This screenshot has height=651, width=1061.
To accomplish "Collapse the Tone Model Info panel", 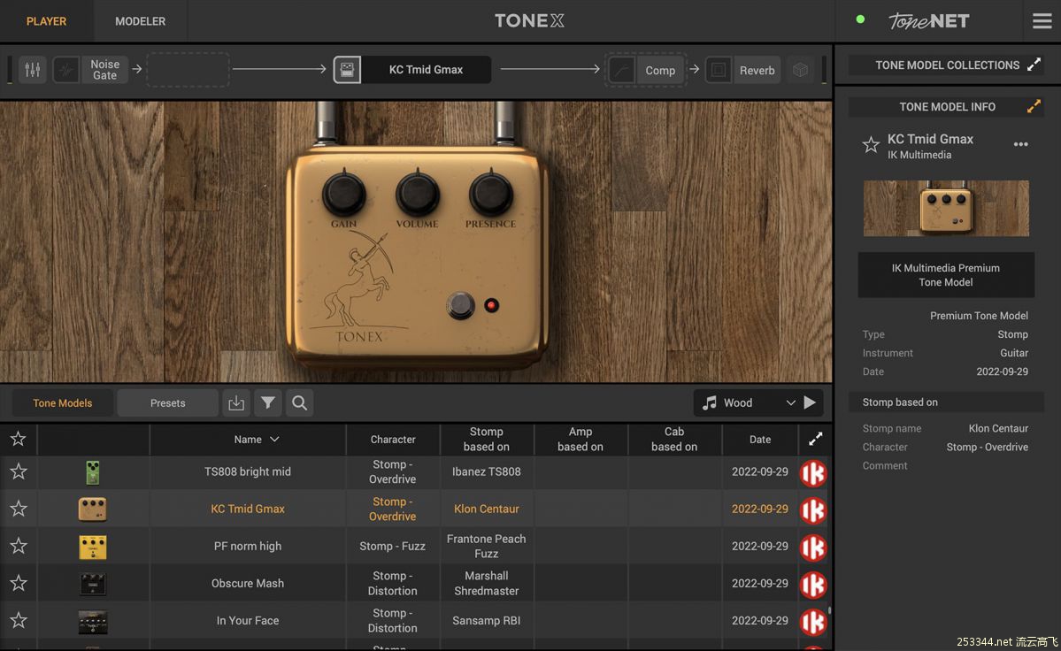I will (x=1034, y=106).
